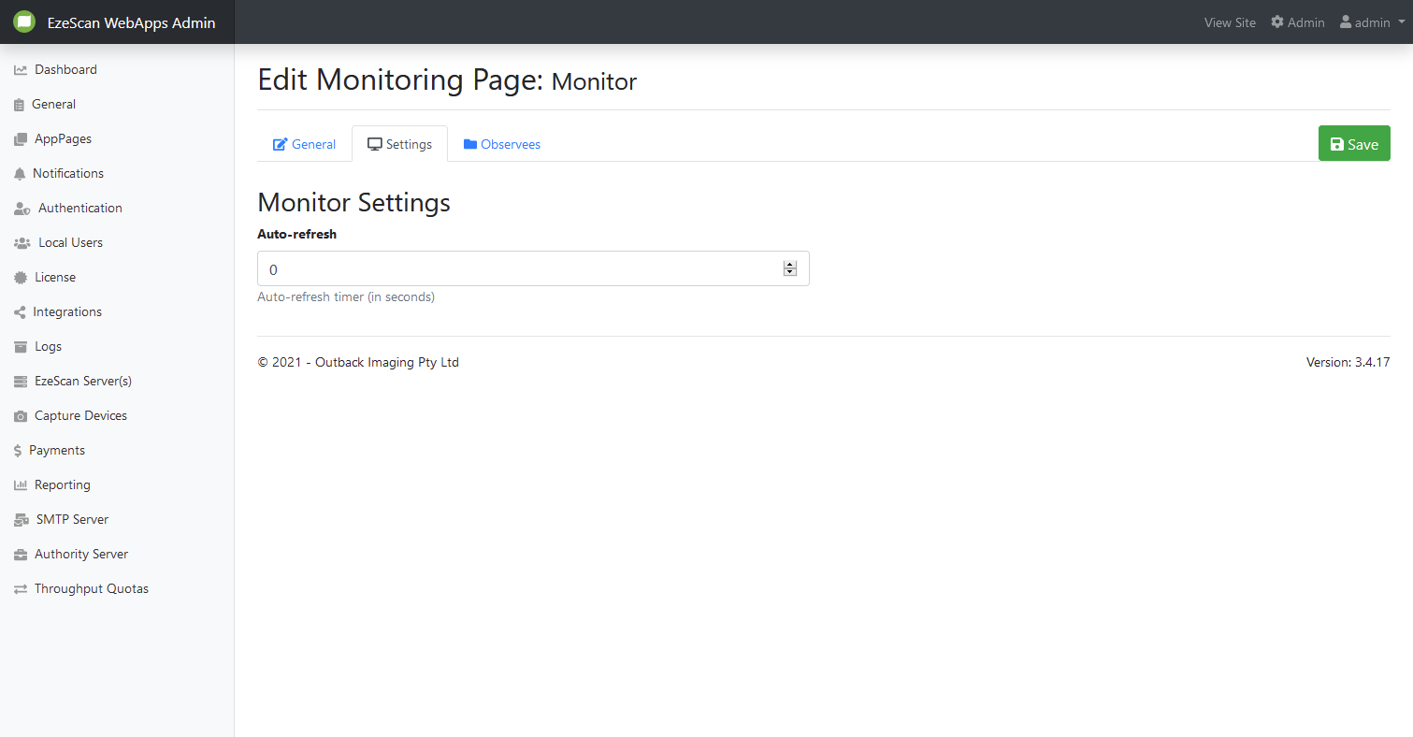Screen dimensions: 1413x737
Task: Click the Admin gear icon in header
Action: 1277,22
